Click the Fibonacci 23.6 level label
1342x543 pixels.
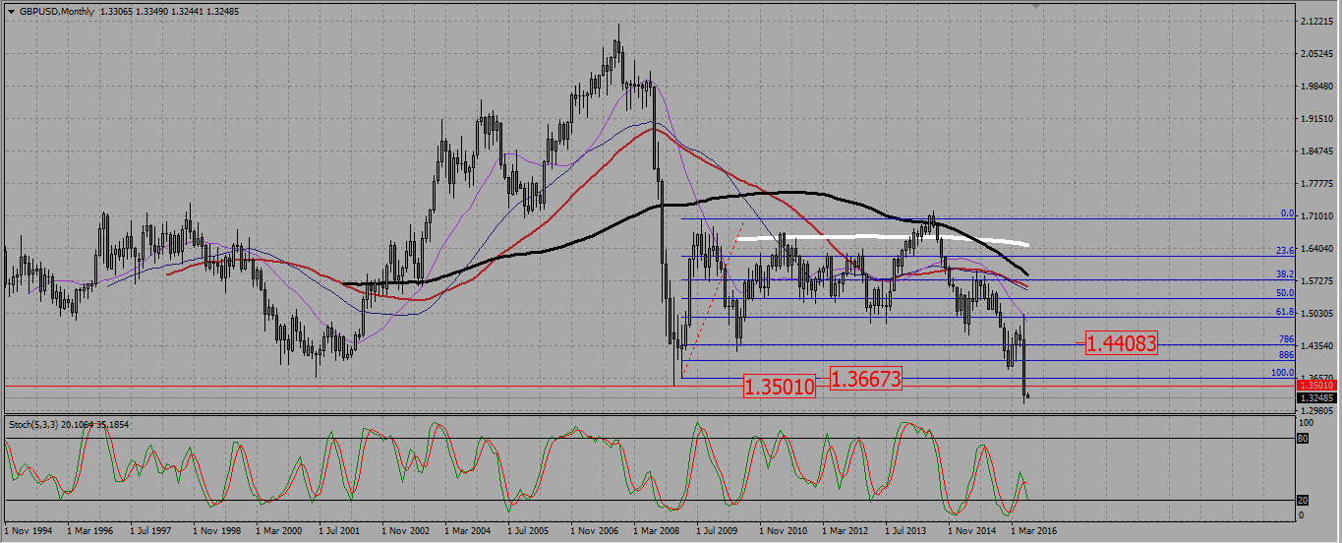[1284, 251]
